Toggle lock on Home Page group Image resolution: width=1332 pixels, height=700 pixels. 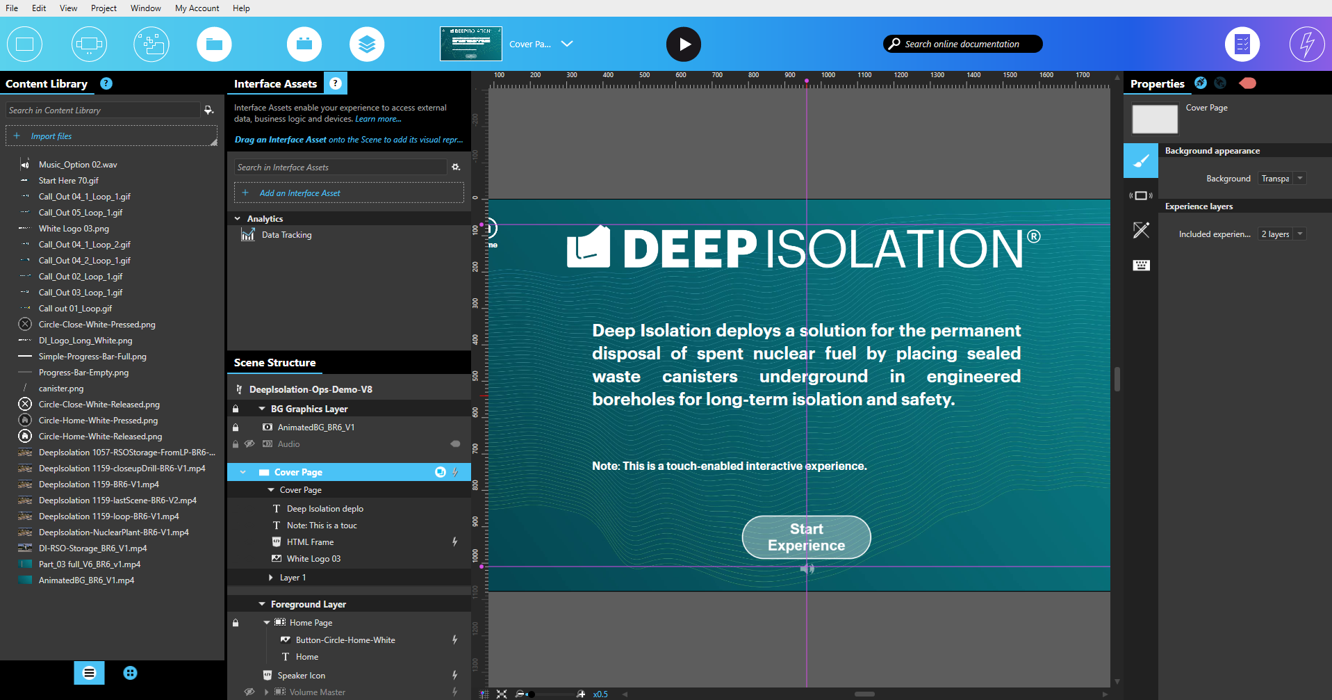(x=236, y=623)
